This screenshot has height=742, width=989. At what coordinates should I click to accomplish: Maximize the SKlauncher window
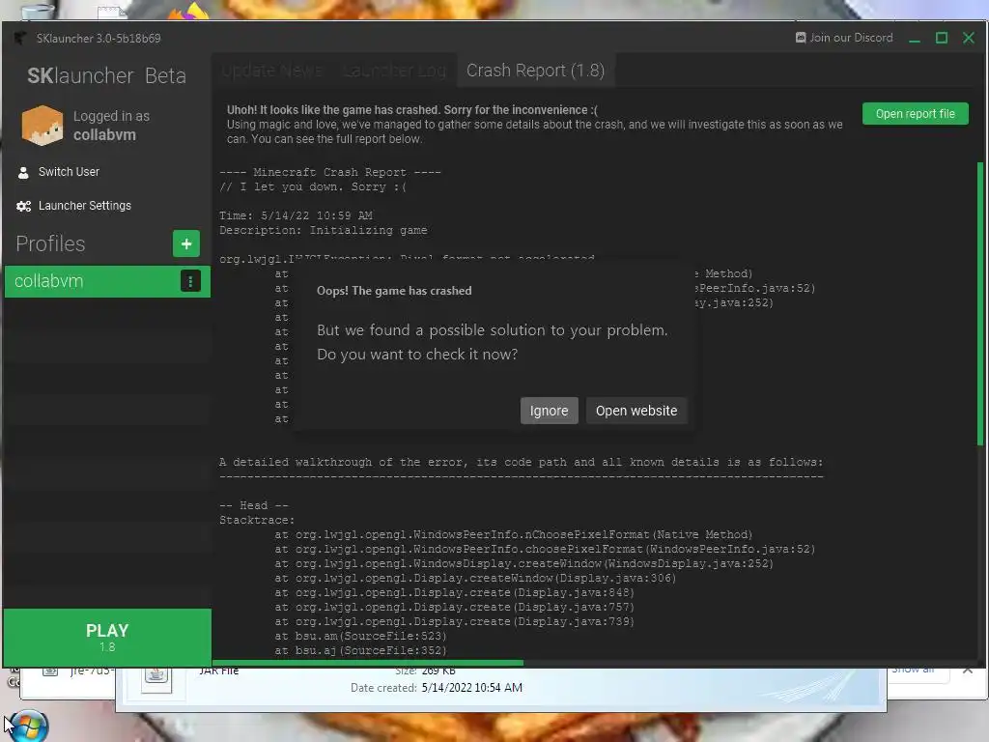point(942,38)
